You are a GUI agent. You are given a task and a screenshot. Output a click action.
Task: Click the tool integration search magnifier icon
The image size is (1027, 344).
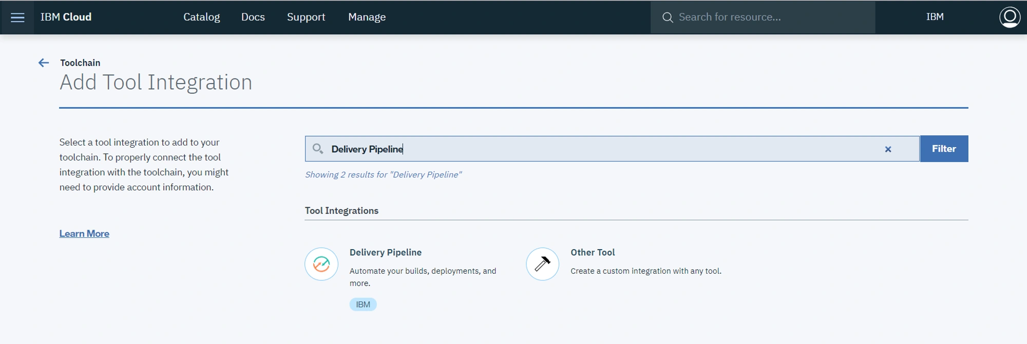pos(318,149)
